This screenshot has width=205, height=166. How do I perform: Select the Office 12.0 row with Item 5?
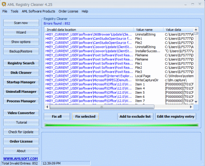tap(119, 92)
